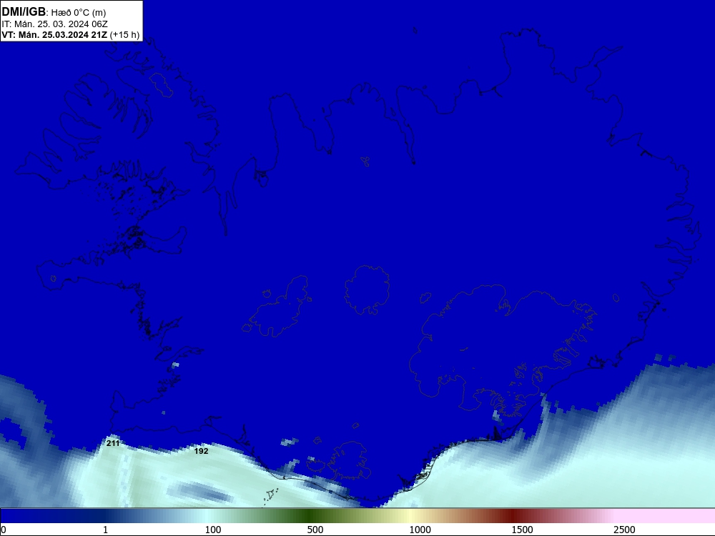The width and height of the screenshot is (715, 536).
Task: Click the VT valid time line
Action: (x=70, y=35)
